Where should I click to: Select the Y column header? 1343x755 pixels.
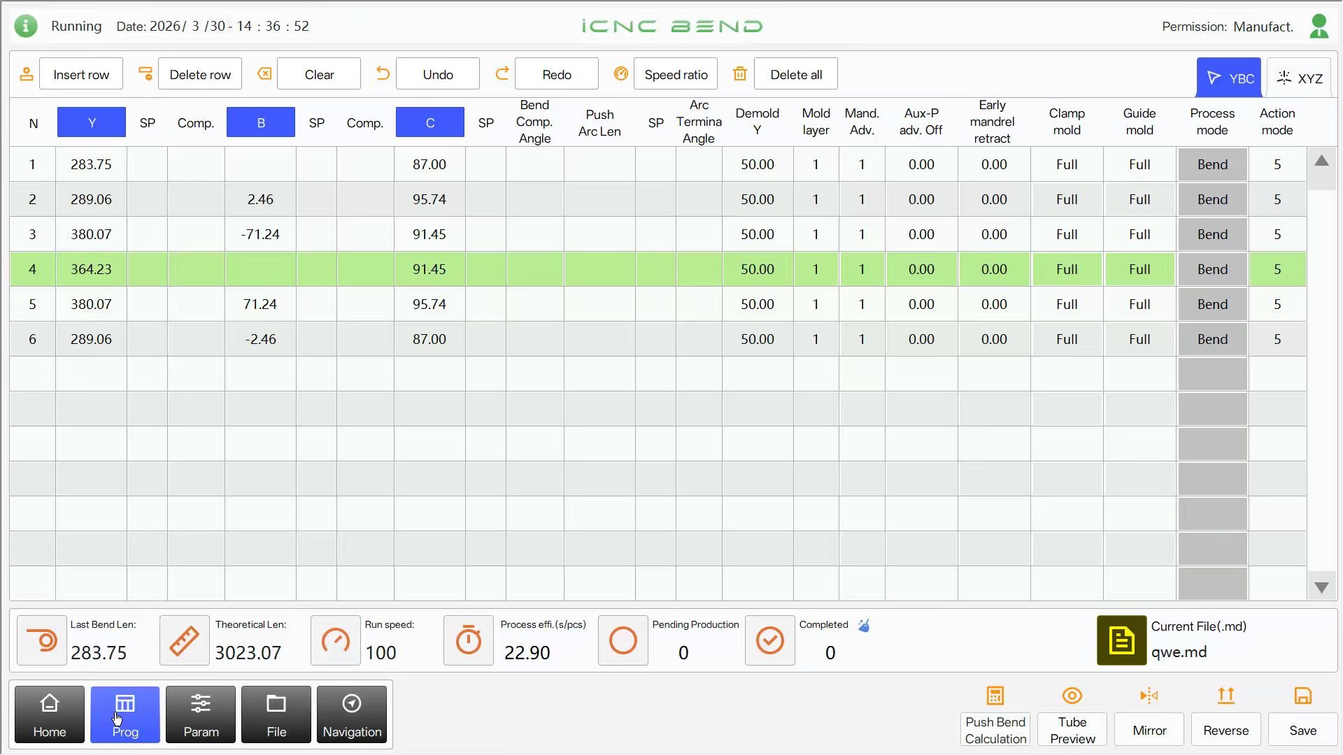[92, 122]
